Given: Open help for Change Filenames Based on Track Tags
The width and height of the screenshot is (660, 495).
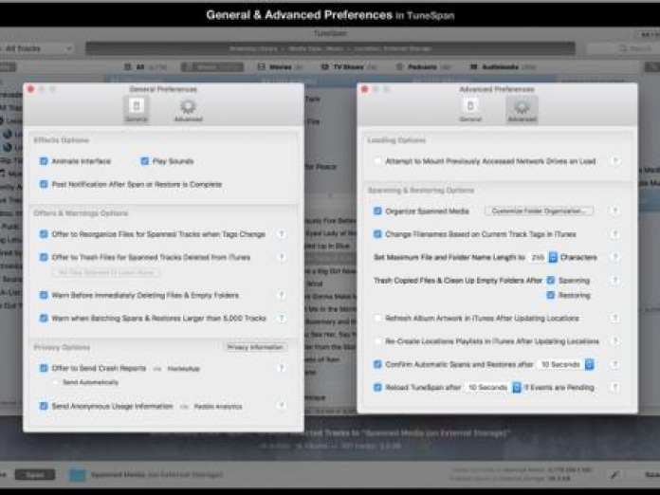Looking at the screenshot, I should point(615,234).
